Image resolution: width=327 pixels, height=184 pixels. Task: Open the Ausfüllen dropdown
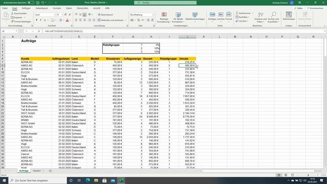243,17
